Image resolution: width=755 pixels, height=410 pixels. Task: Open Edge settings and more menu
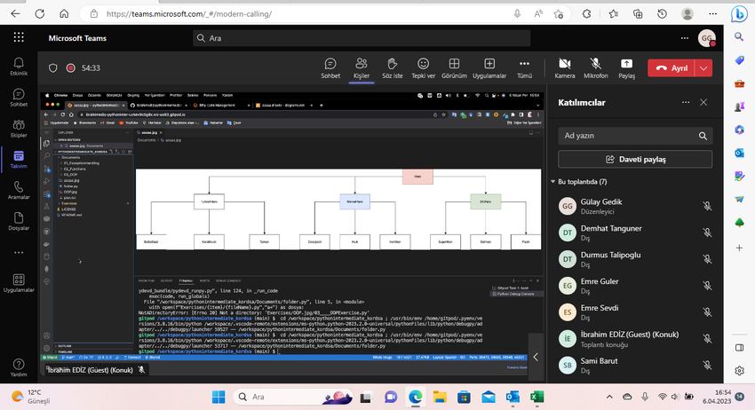712,14
